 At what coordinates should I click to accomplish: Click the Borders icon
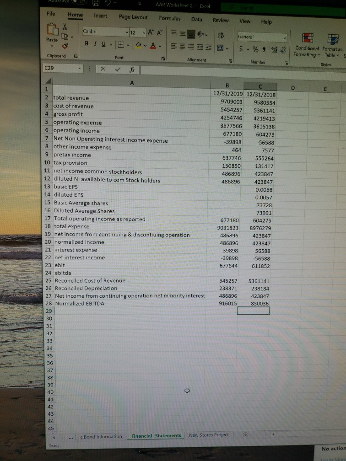(121, 45)
